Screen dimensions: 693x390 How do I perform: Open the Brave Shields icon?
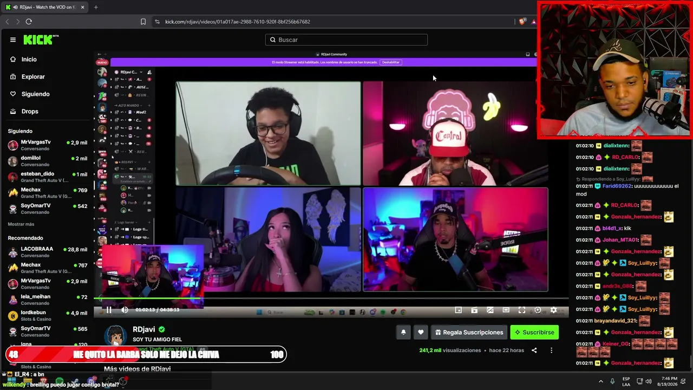click(x=522, y=22)
